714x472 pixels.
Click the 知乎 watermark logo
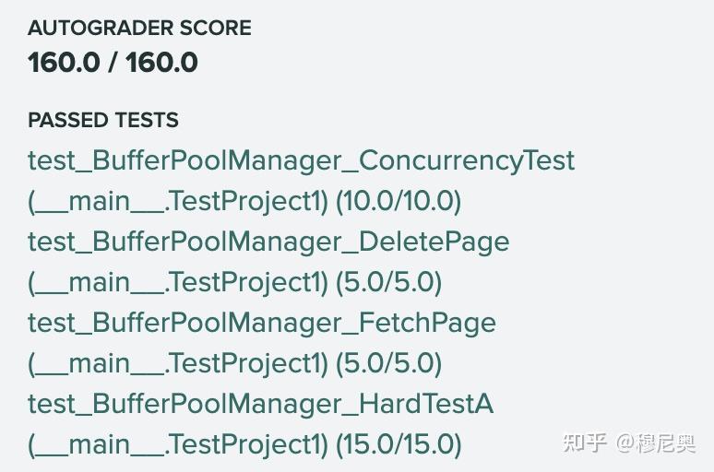pos(585,442)
